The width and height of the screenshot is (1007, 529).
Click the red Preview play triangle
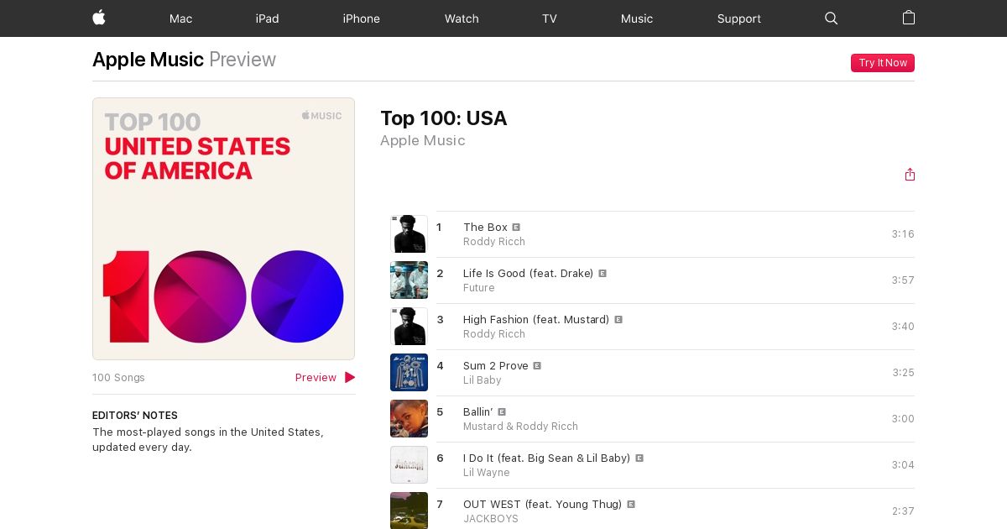[x=350, y=378]
